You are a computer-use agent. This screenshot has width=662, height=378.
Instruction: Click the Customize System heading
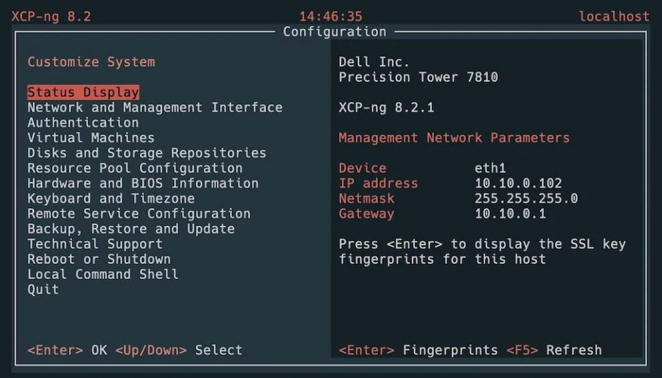pyautogui.click(x=91, y=61)
